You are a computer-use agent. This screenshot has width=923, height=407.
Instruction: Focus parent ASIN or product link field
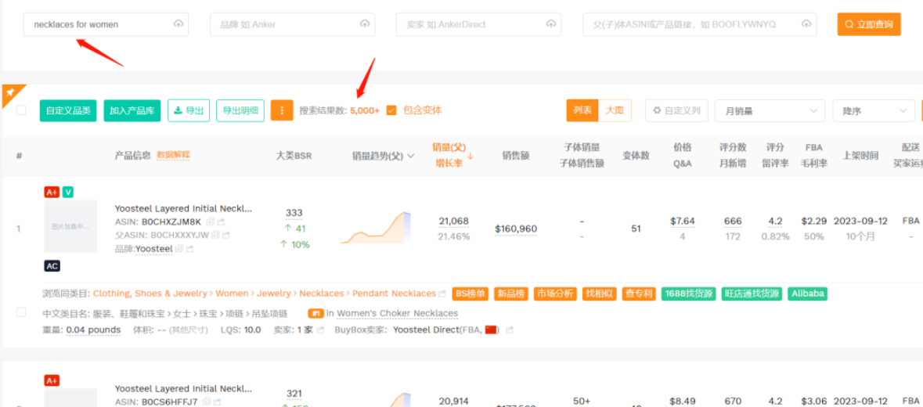point(699,24)
